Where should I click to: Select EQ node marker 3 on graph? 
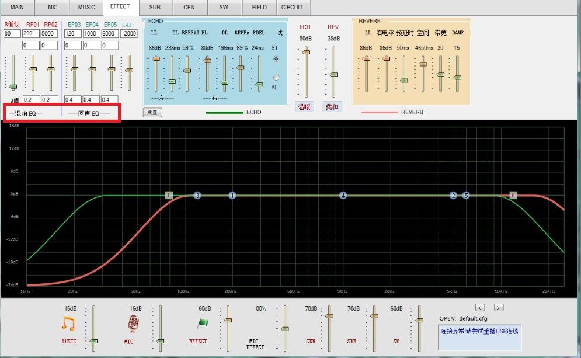coord(197,195)
